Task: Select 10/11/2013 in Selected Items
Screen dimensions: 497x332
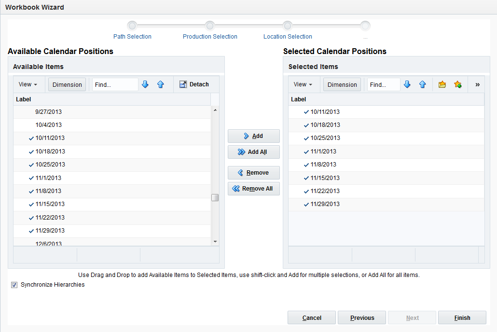Action: [x=387, y=112]
